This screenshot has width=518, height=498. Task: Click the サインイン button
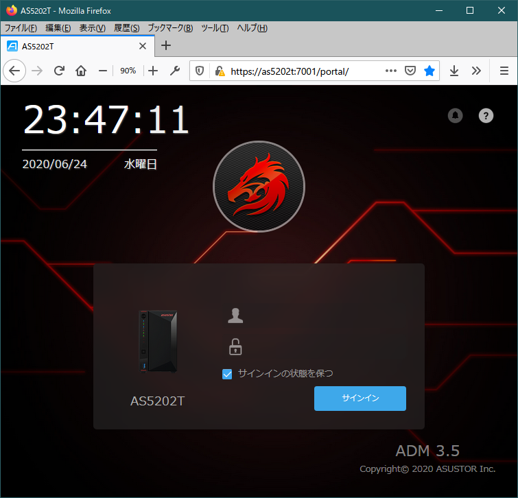[x=360, y=399]
